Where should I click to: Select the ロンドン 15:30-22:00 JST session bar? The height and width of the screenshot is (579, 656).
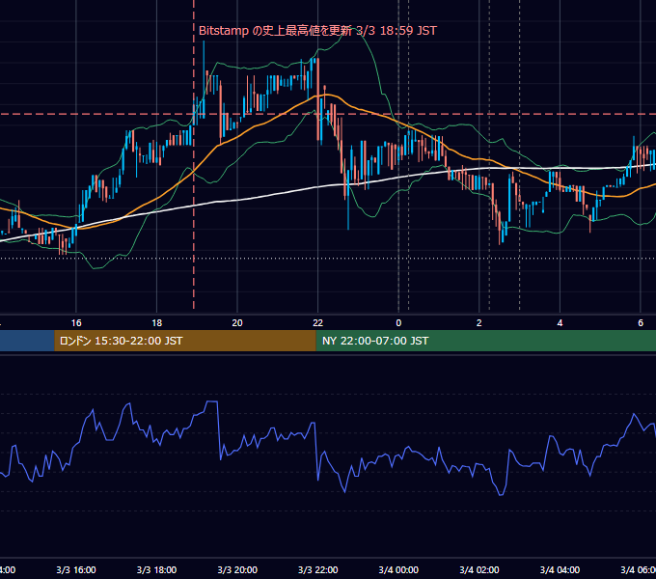pos(185,341)
